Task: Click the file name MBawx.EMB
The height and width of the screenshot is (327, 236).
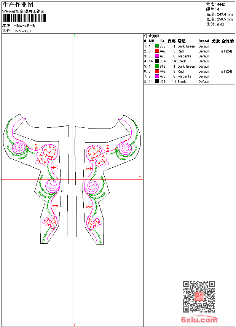Action: tap(24, 25)
